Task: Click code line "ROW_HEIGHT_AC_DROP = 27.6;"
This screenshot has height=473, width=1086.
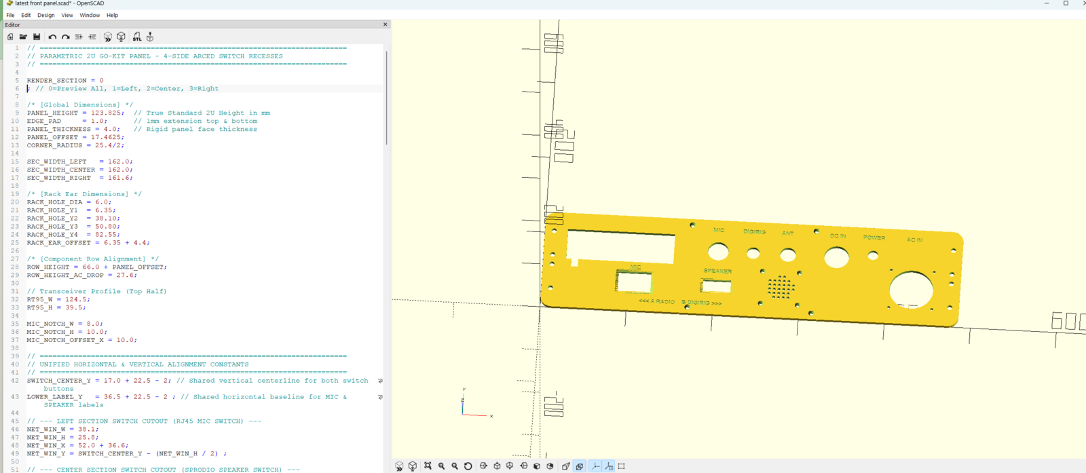Action: 82,275
